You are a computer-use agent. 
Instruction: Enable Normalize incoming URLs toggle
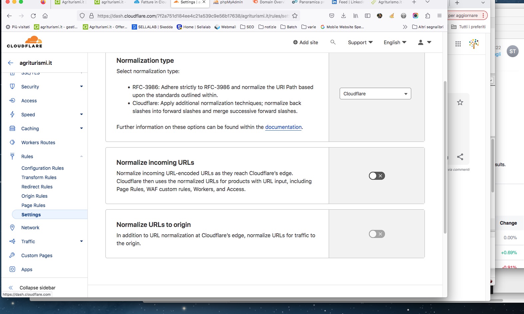point(377,176)
